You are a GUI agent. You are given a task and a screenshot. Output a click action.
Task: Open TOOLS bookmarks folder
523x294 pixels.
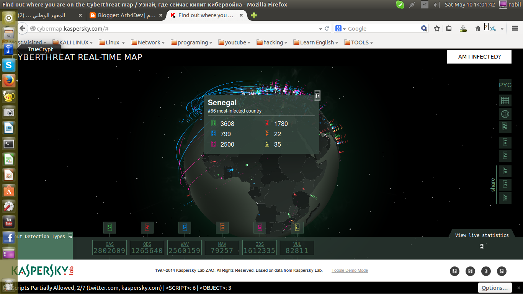(359, 42)
